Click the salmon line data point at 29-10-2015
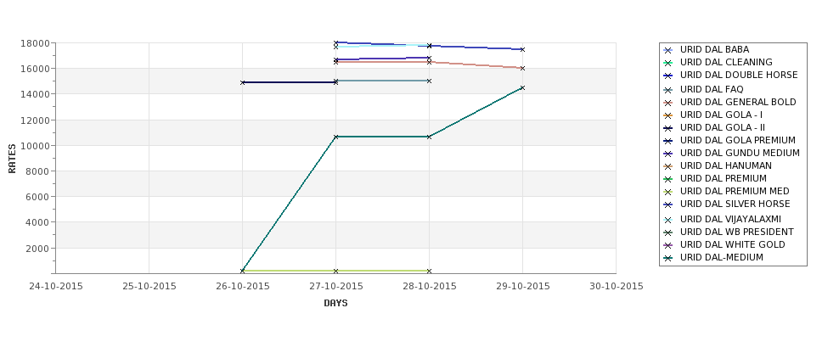Image resolution: width=828 pixels, height=364 pixels. click(522, 68)
